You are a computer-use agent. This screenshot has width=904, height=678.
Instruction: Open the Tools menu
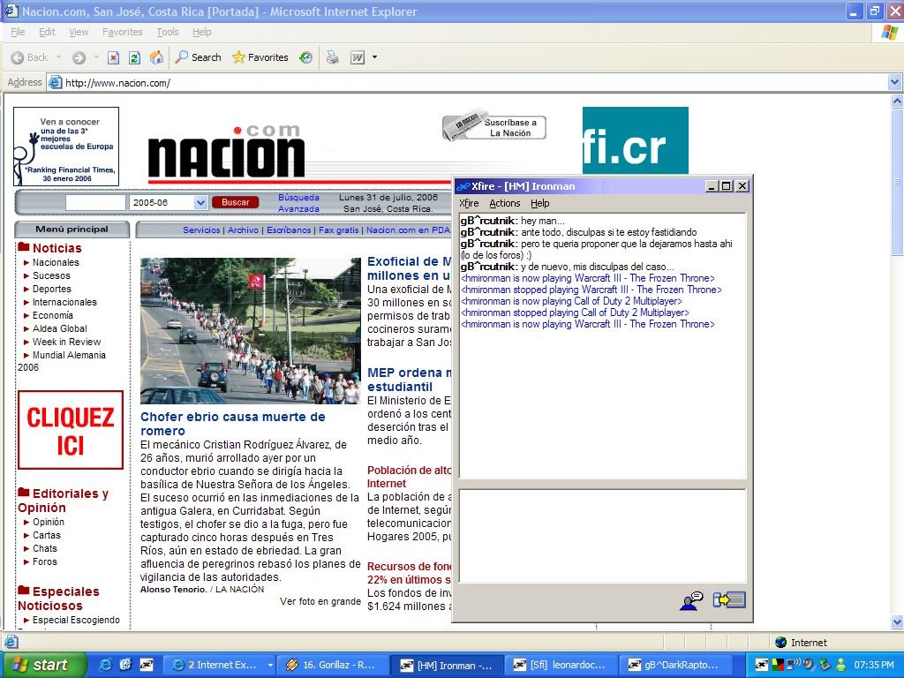(x=167, y=33)
